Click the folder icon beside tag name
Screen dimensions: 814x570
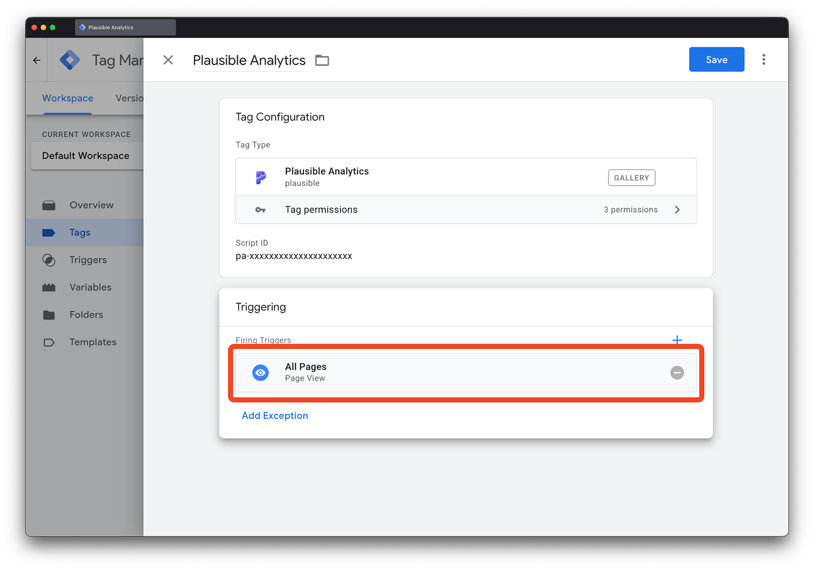[x=322, y=61]
